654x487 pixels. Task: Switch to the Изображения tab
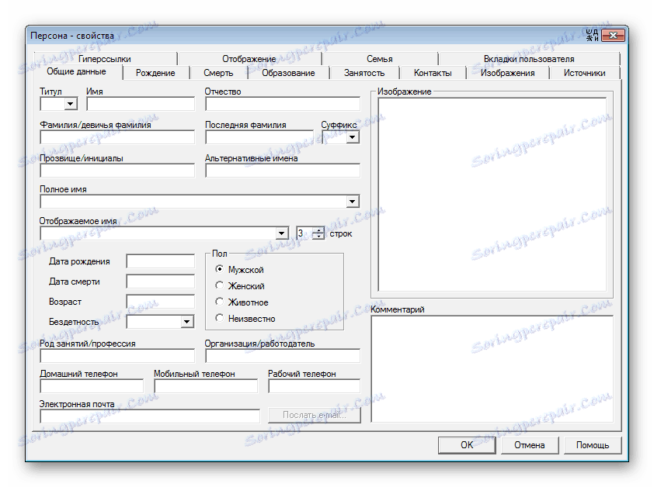point(508,73)
